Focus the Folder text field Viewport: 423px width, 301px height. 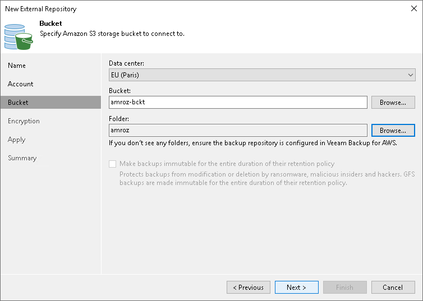tap(238, 131)
